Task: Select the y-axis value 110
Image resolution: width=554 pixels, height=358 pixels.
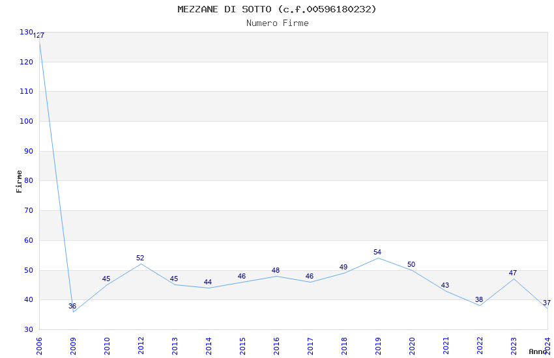Action: pyautogui.click(x=27, y=91)
